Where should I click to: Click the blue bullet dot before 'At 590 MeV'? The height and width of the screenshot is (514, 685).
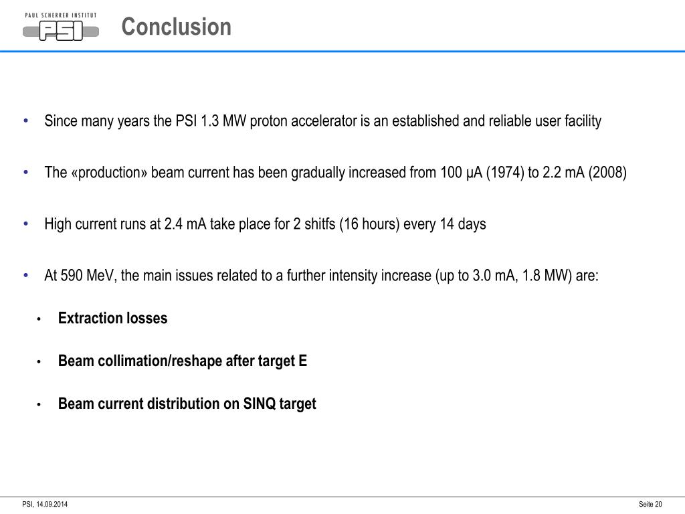click(x=26, y=275)
